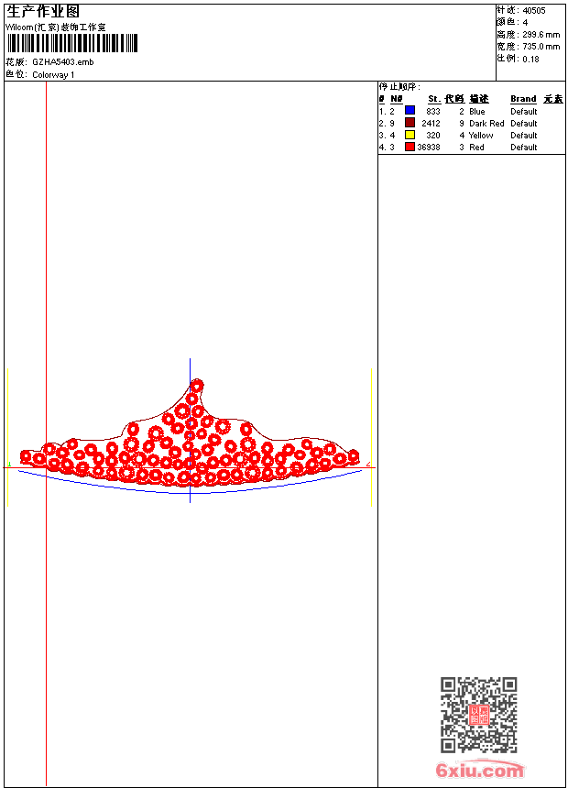The image size is (568, 788).
Task: Click the N# column header
Action: pyautogui.click(x=397, y=99)
